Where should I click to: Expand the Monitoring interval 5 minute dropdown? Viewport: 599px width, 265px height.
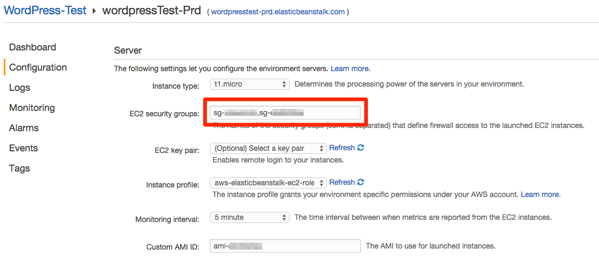coord(250,218)
